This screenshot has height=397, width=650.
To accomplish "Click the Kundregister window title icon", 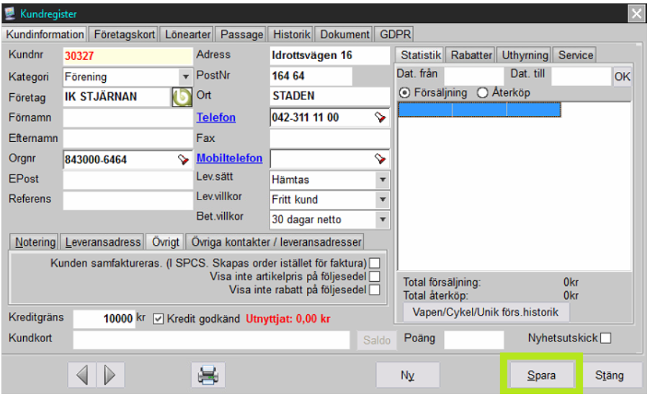I will [x=10, y=14].
